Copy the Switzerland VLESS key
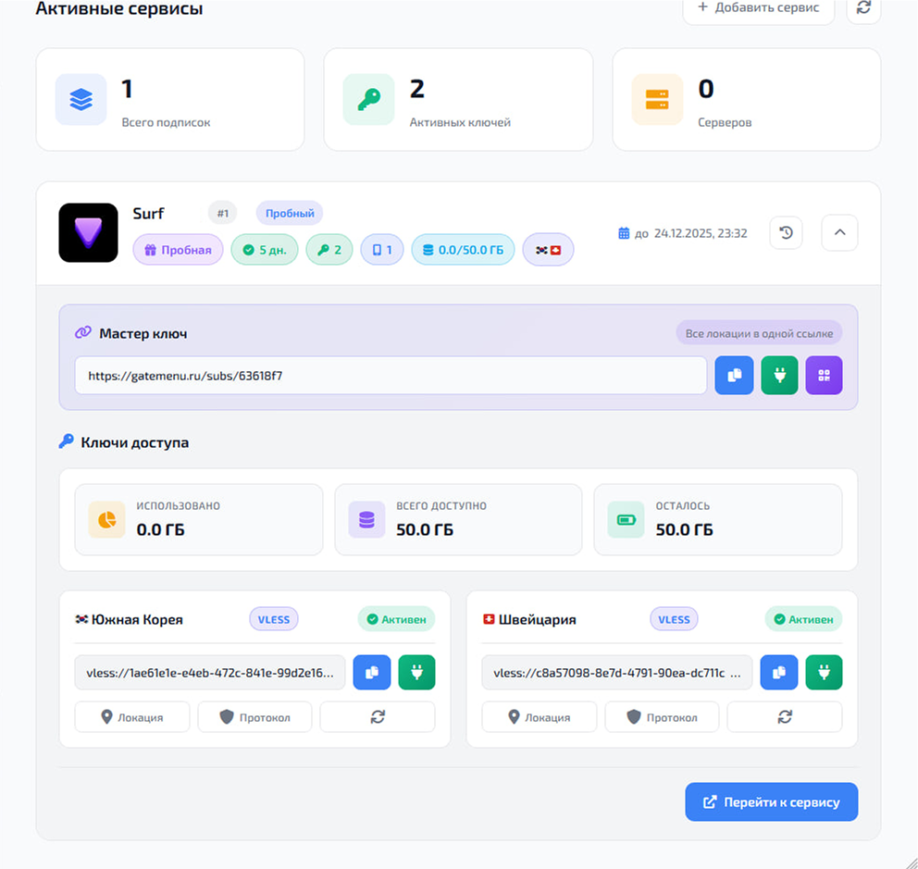This screenshot has width=918, height=869. pyautogui.click(x=779, y=673)
